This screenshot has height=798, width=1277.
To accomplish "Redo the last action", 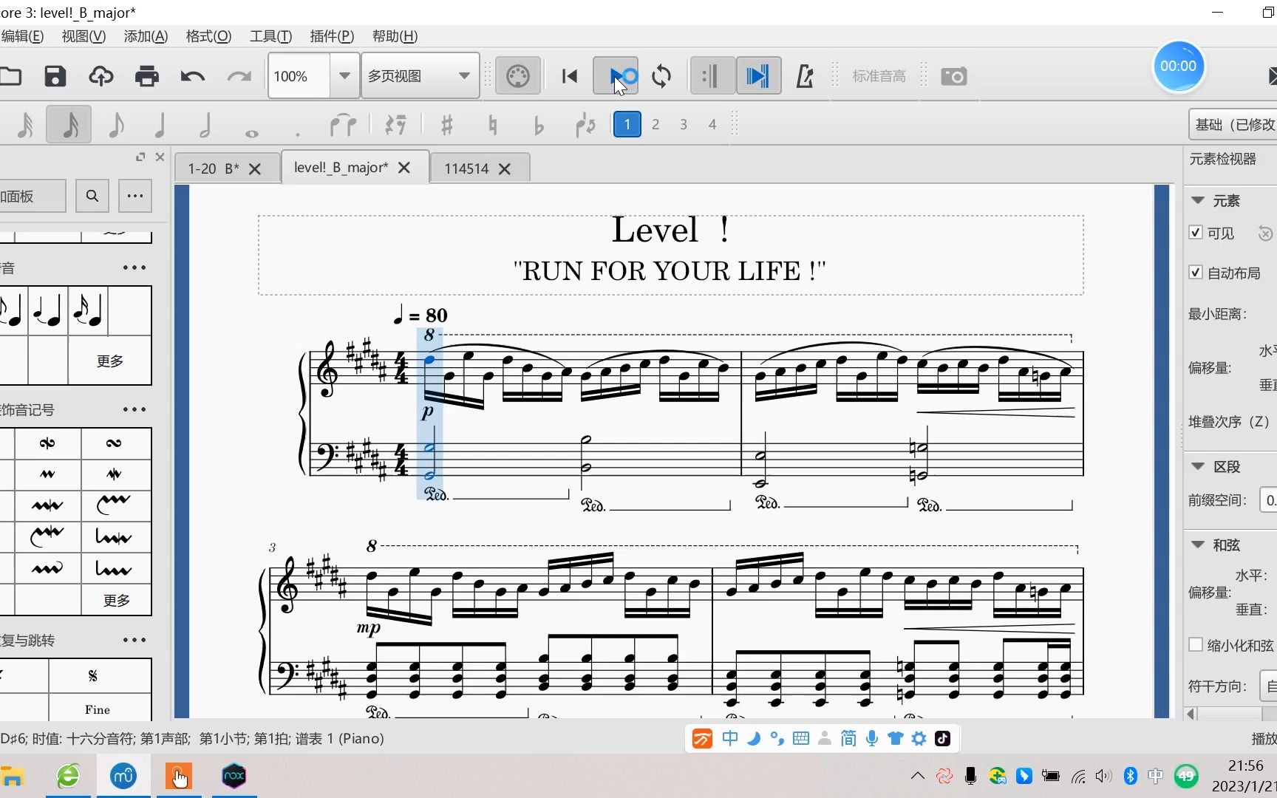I will pos(239,76).
